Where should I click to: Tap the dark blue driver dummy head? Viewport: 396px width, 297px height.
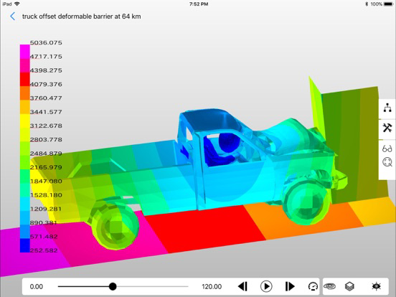229,143
